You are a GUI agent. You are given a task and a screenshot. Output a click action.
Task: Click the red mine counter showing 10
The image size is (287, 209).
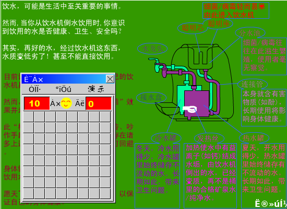pos(37,103)
